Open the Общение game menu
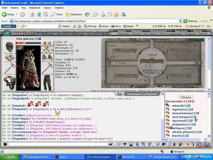The height and width of the screenshot is (160, 213). pyautogui.click(x=137, y=31)
